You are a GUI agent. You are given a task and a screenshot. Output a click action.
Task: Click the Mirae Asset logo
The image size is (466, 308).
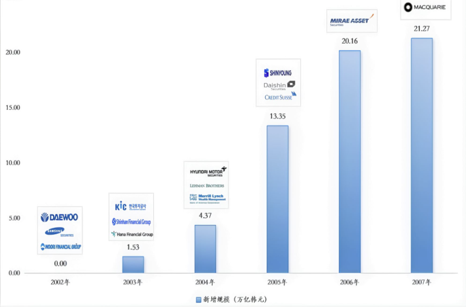pyautogui.click(x=351, y=20)
